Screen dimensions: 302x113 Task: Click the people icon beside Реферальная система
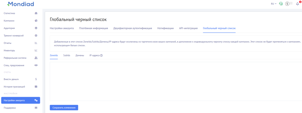coord(36,58)
